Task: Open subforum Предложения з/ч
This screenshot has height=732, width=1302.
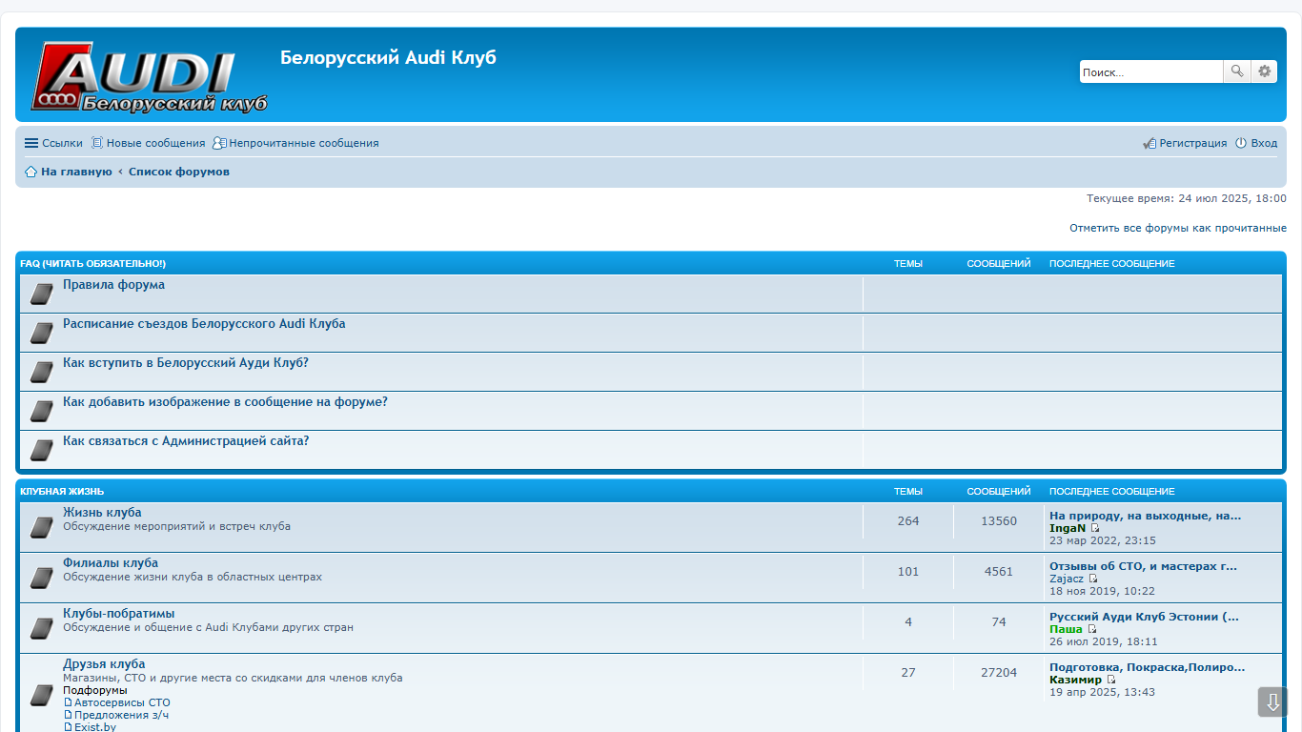Action: coord(122,715)
